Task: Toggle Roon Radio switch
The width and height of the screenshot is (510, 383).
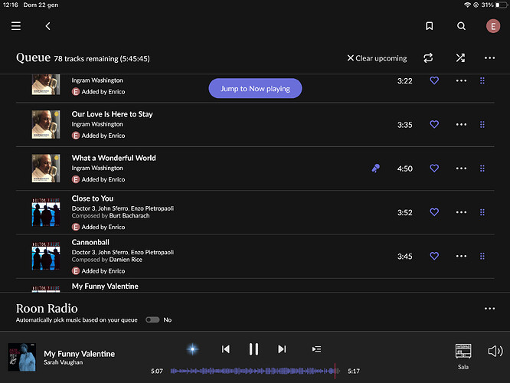Action: coord(152,320)
